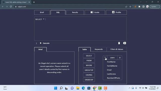Viewport: 161px width, 91px height.
Task: Open the cookie extension icon
Action: pyautogui.click(x=135, y=7)
